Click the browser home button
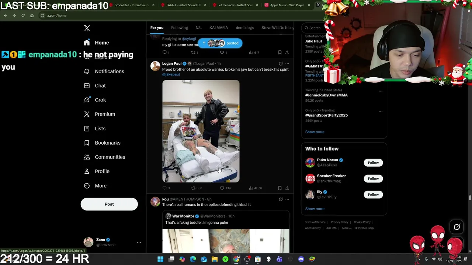Screen dimensions: 472x265 (32, 15)
